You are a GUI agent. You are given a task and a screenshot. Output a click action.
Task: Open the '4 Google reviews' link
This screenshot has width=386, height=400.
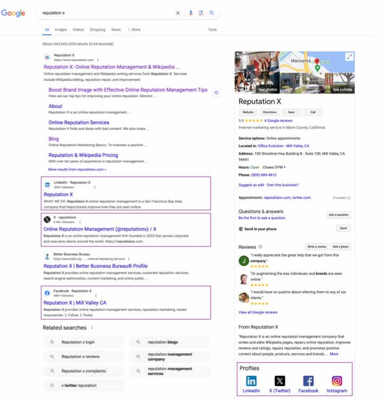coord(278,120)
